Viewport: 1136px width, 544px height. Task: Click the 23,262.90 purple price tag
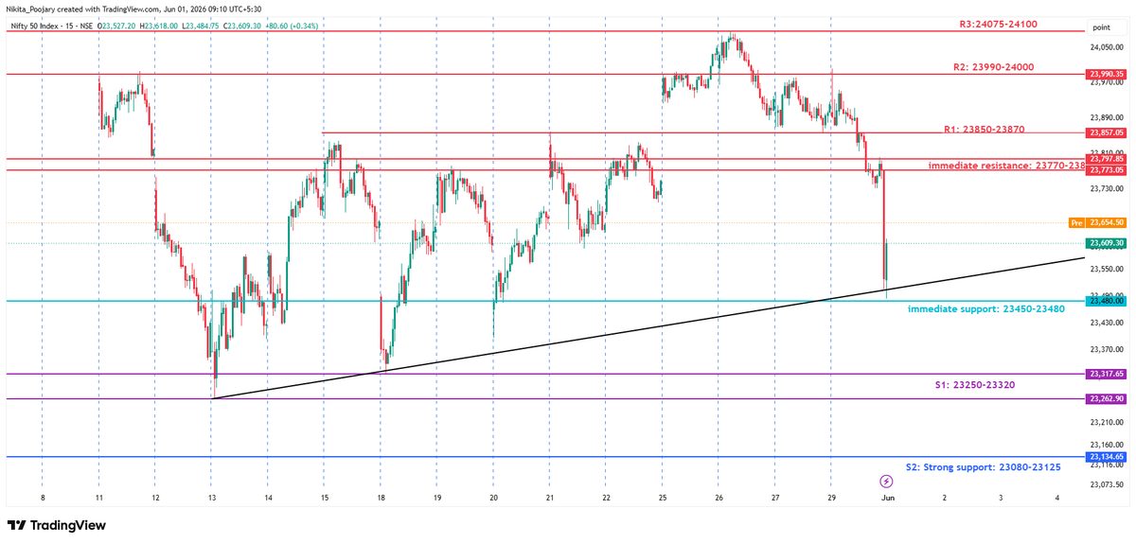click(x=1107, y=399)
